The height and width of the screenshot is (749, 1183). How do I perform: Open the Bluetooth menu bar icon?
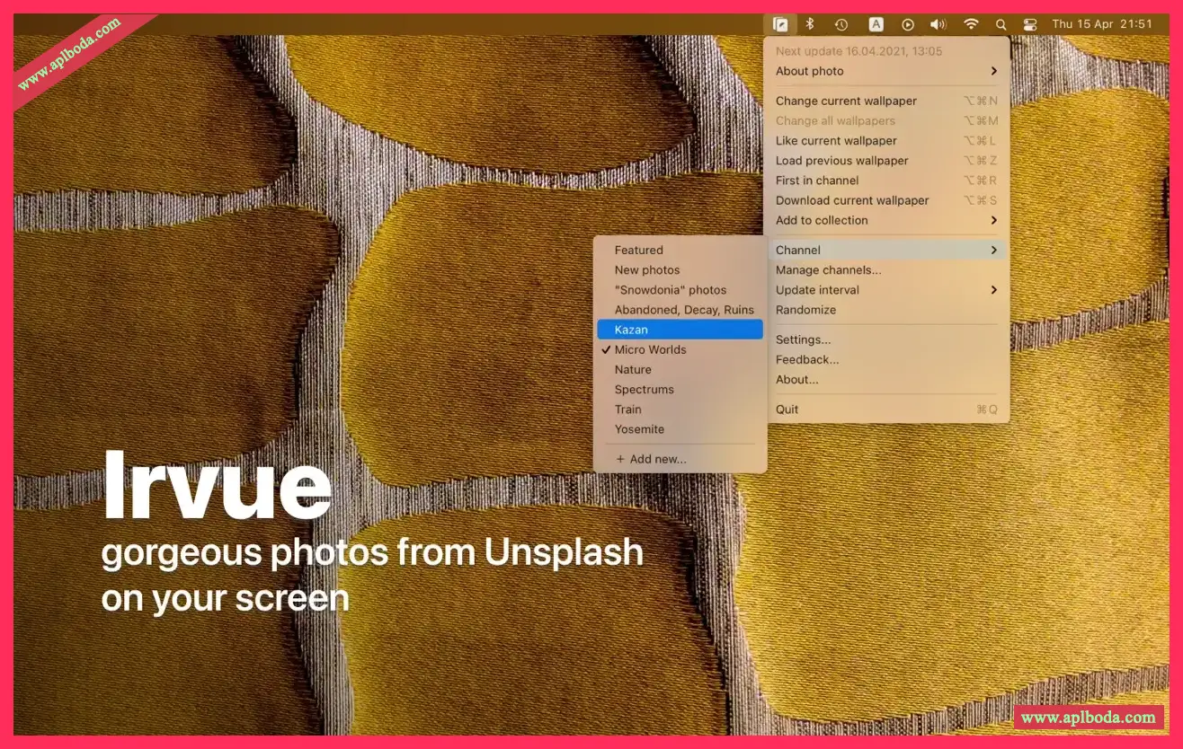[x=809, y=25]
